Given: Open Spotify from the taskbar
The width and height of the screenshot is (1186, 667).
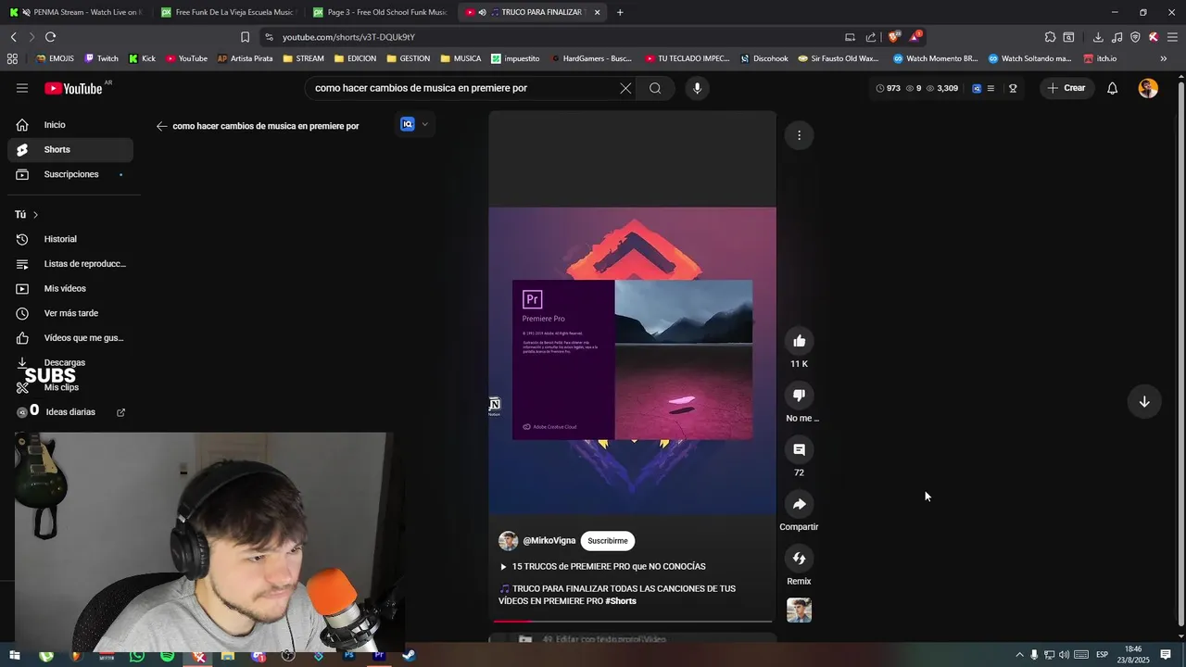Looking at the screenshot, I should [167, 656].
